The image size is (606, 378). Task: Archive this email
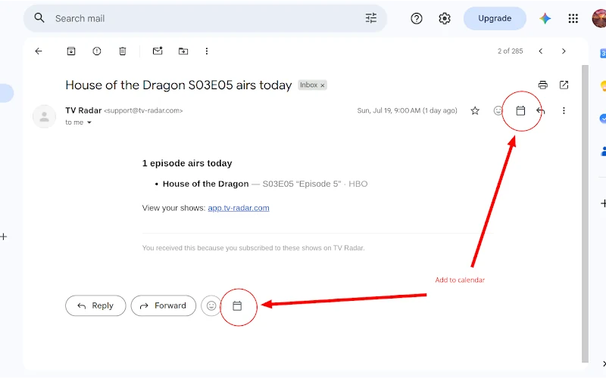(71, 51)
